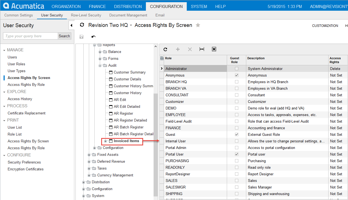Click the grid column configurator icon
Image resolution: width=348 pixels, height=200 pixels.
coord(162,58)
